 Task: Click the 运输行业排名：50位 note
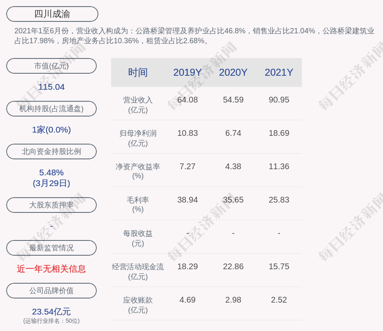point(51,321)
